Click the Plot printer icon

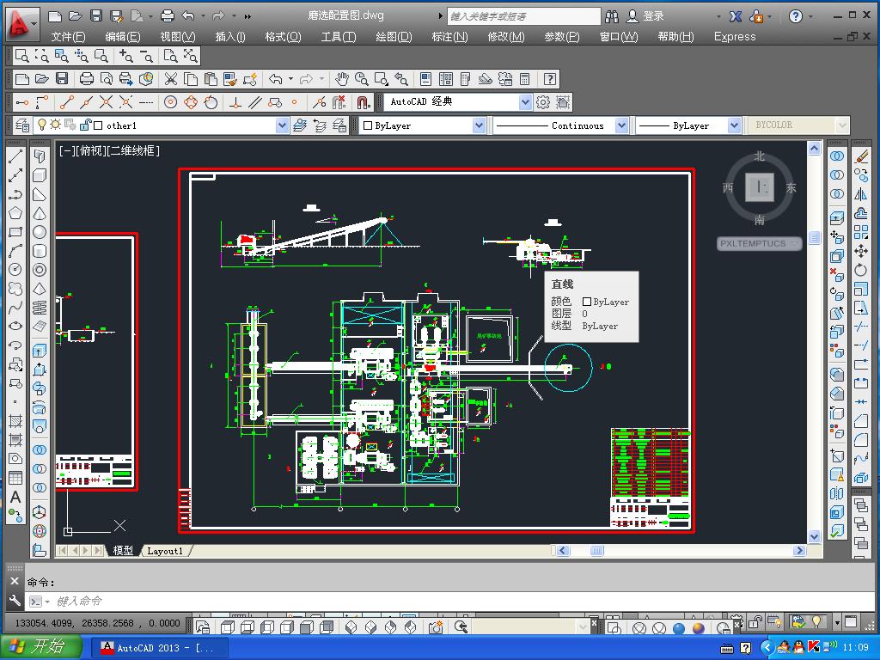pyautogui.click(x=87, y=79)
